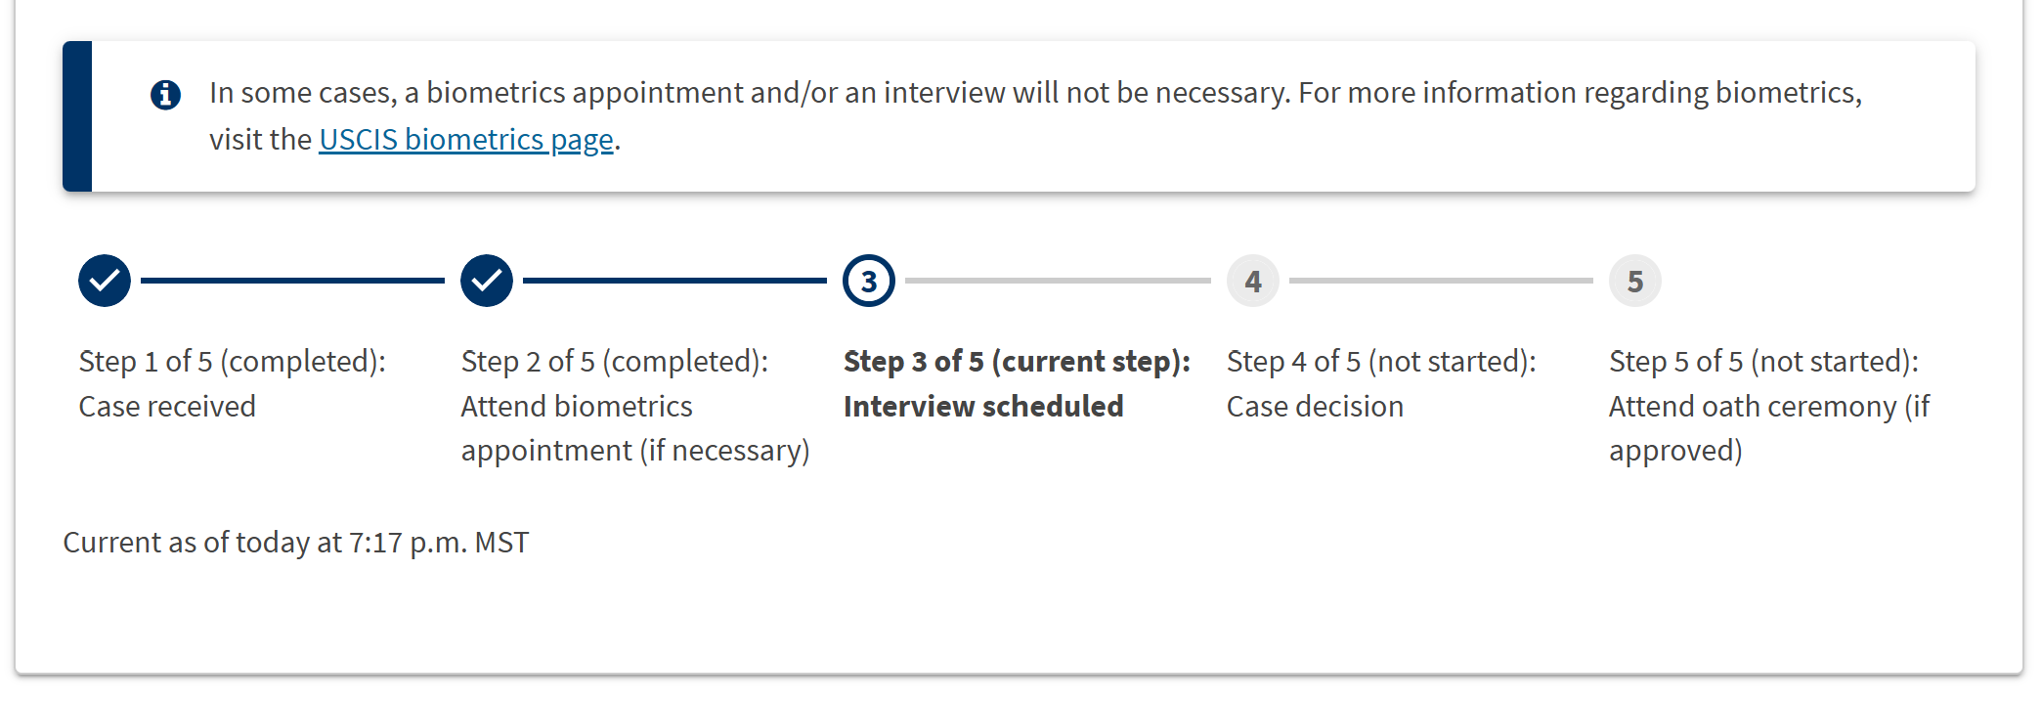Click the step 2 completed checkmark circle
The height and width of the screenshot is (702, 2041).
tap(487, 281)
